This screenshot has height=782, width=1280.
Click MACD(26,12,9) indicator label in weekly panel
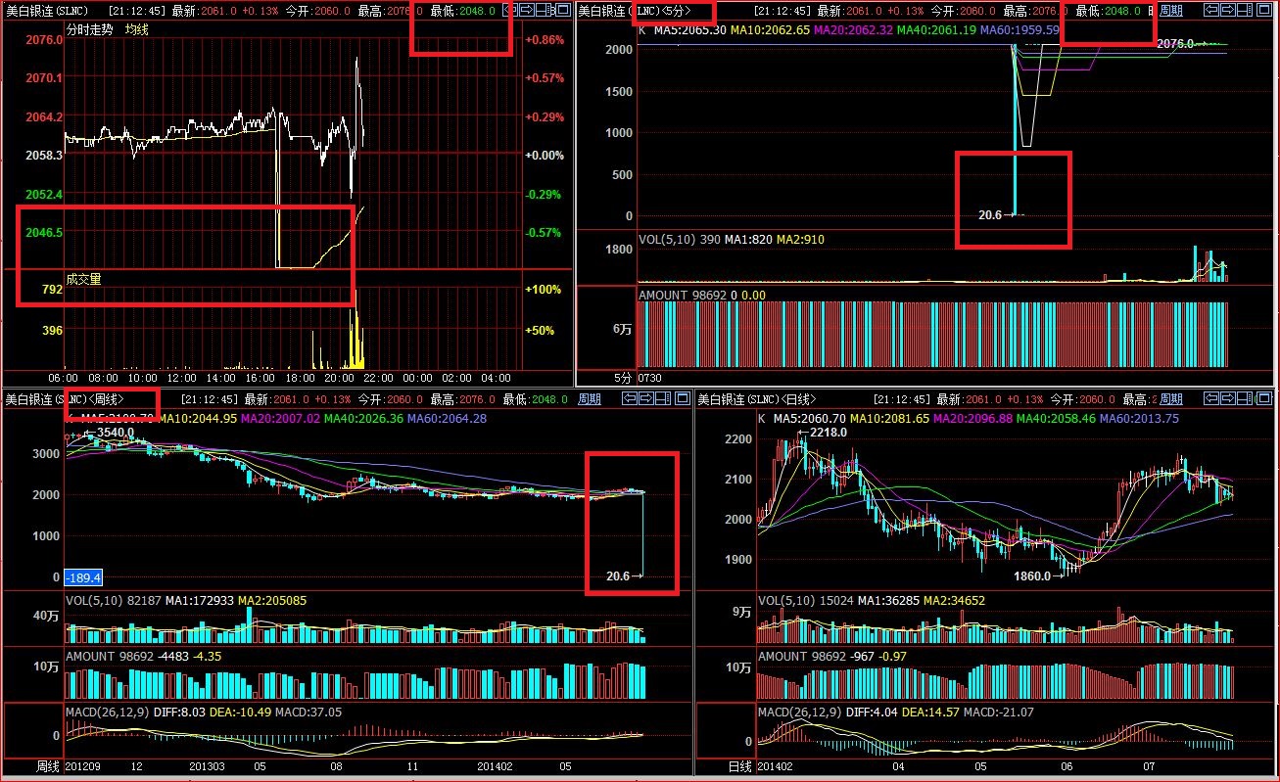pos(108,712)
